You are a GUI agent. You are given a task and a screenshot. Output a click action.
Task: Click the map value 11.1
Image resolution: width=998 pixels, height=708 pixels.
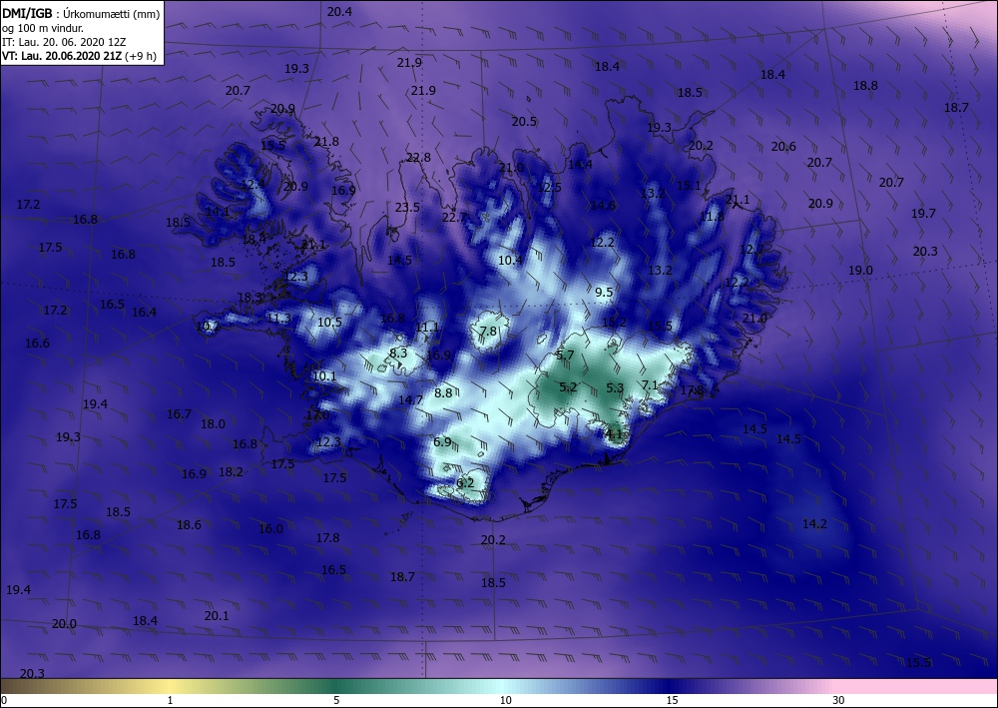[427, 328]
